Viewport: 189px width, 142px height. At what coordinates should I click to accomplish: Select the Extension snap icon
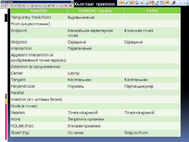27,6
